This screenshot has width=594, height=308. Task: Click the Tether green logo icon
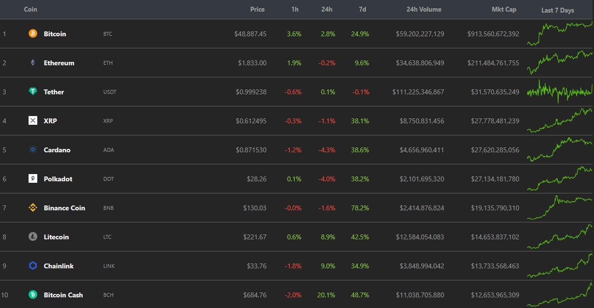tap(33, 92)
